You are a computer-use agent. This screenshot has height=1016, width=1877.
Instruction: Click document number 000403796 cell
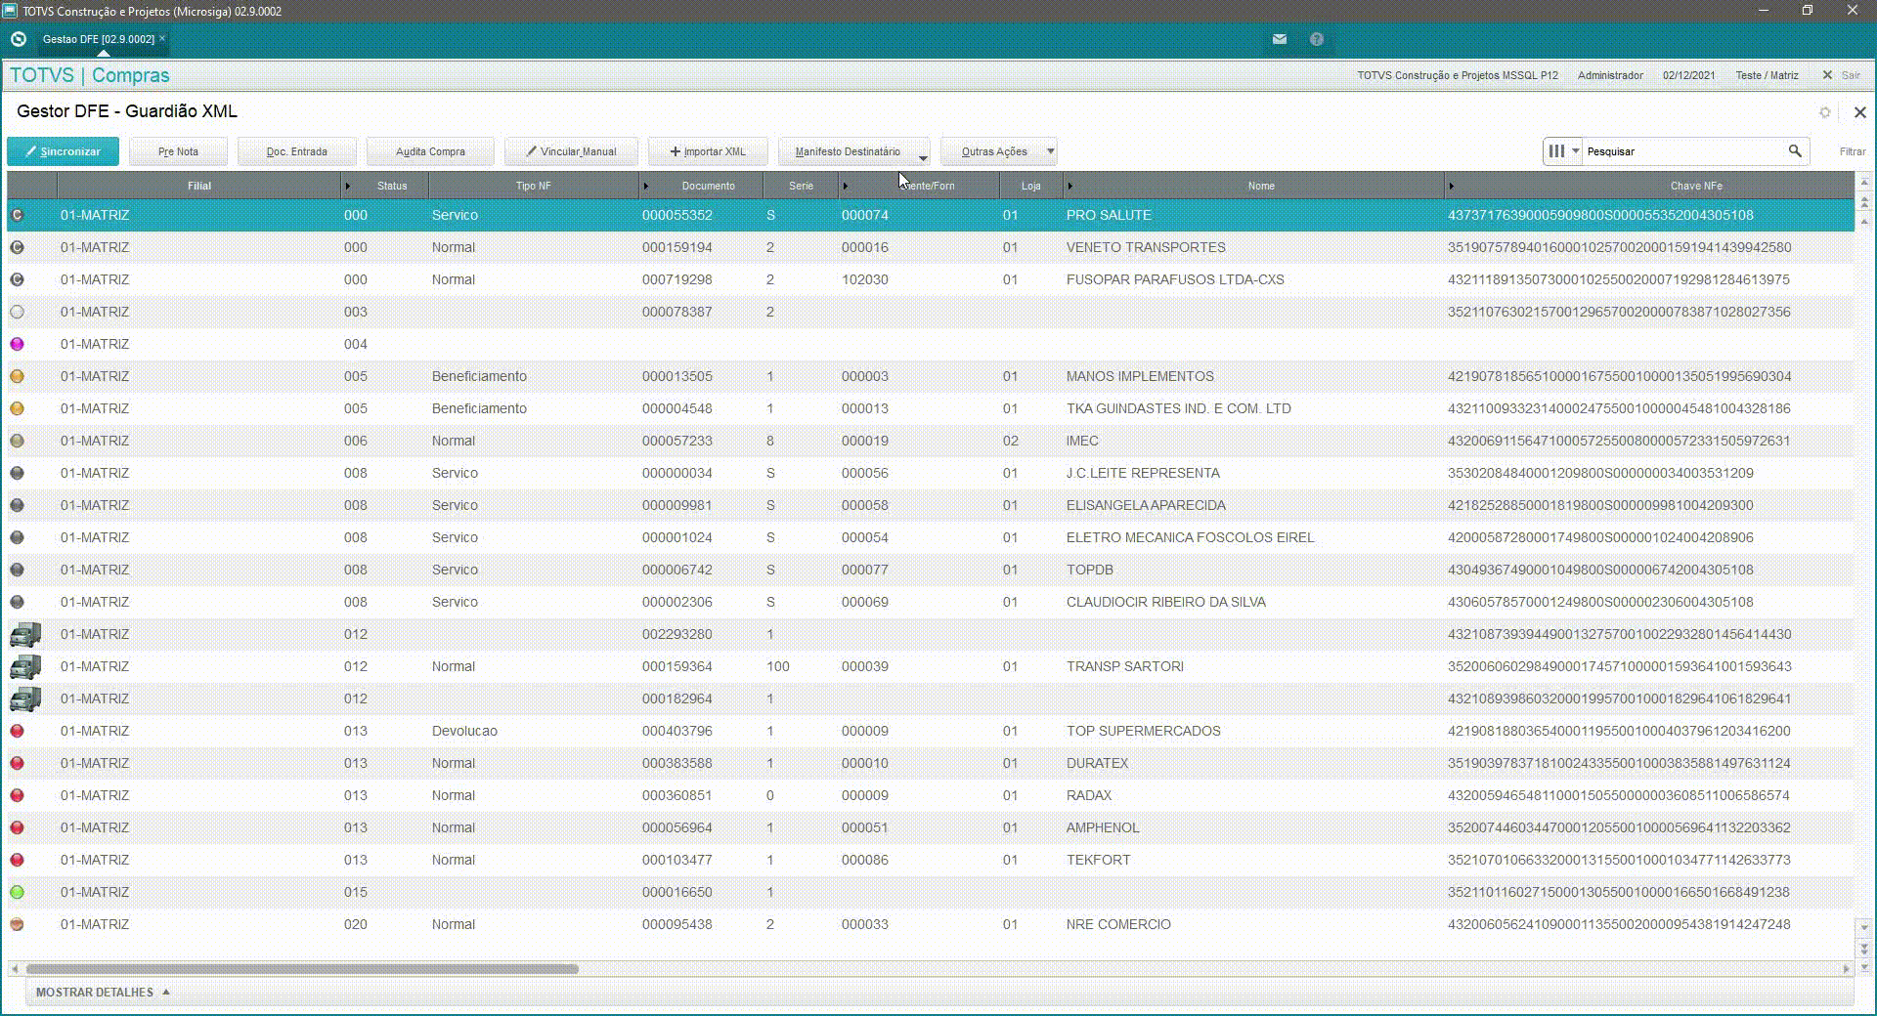click(677, 731)
